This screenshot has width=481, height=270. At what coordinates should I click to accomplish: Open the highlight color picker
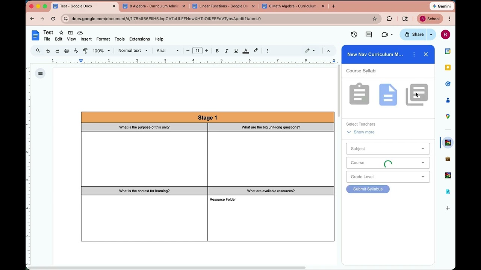[256, 51]
